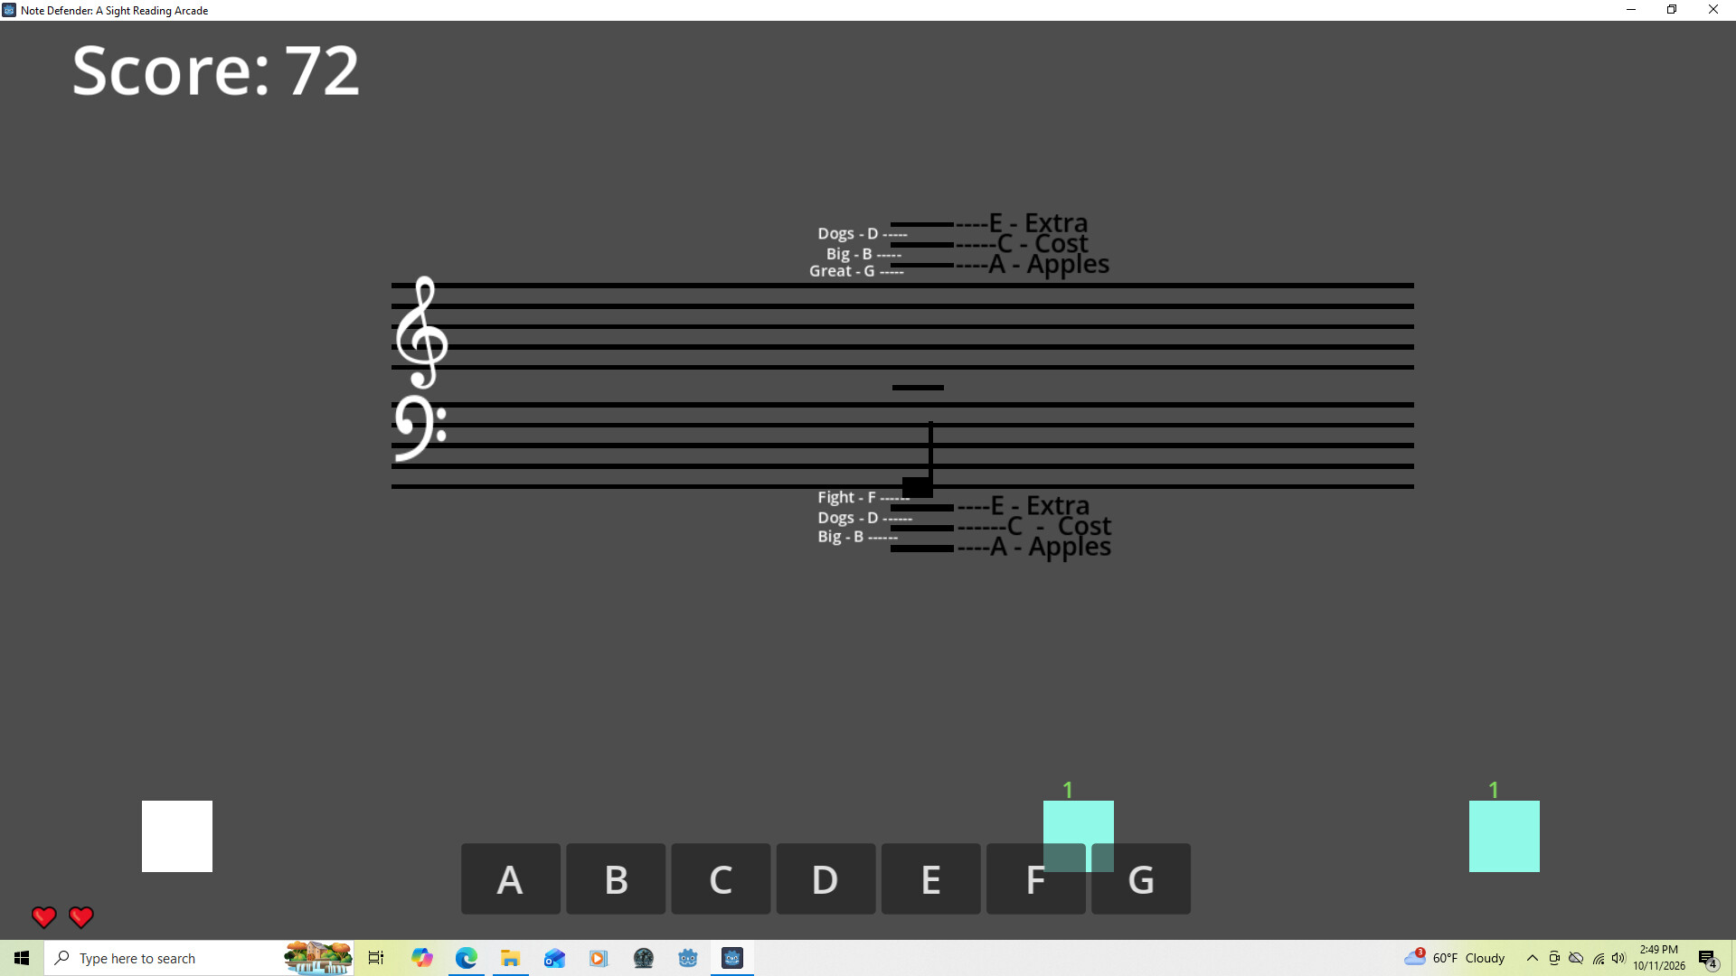1736x976 pixels.
Task: Open the Godot engine taskbar icon
Action: pyautogui.click(x=688, y=958)
